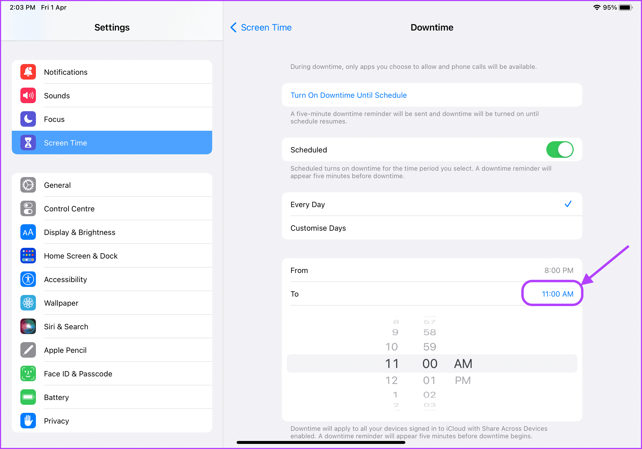Tap the Wallpaper flower icon
The image size is (642, 449).
tap(28, 303)
